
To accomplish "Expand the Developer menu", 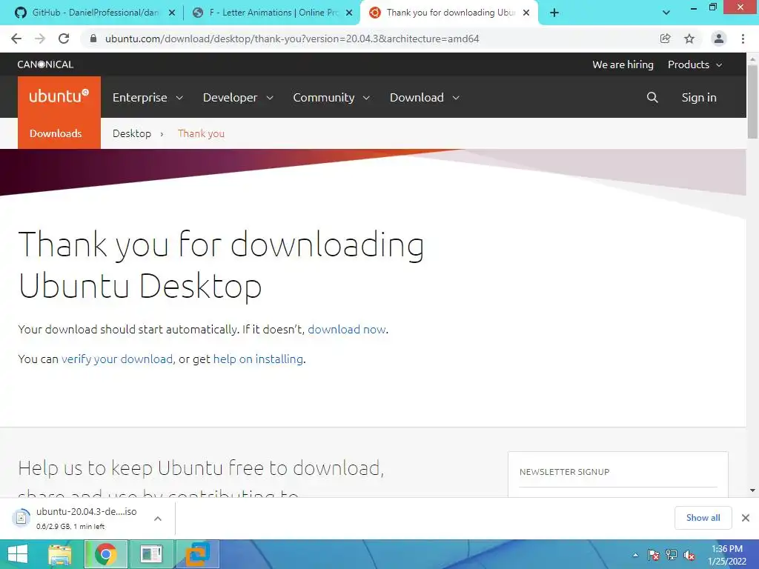I will point(238,97).
